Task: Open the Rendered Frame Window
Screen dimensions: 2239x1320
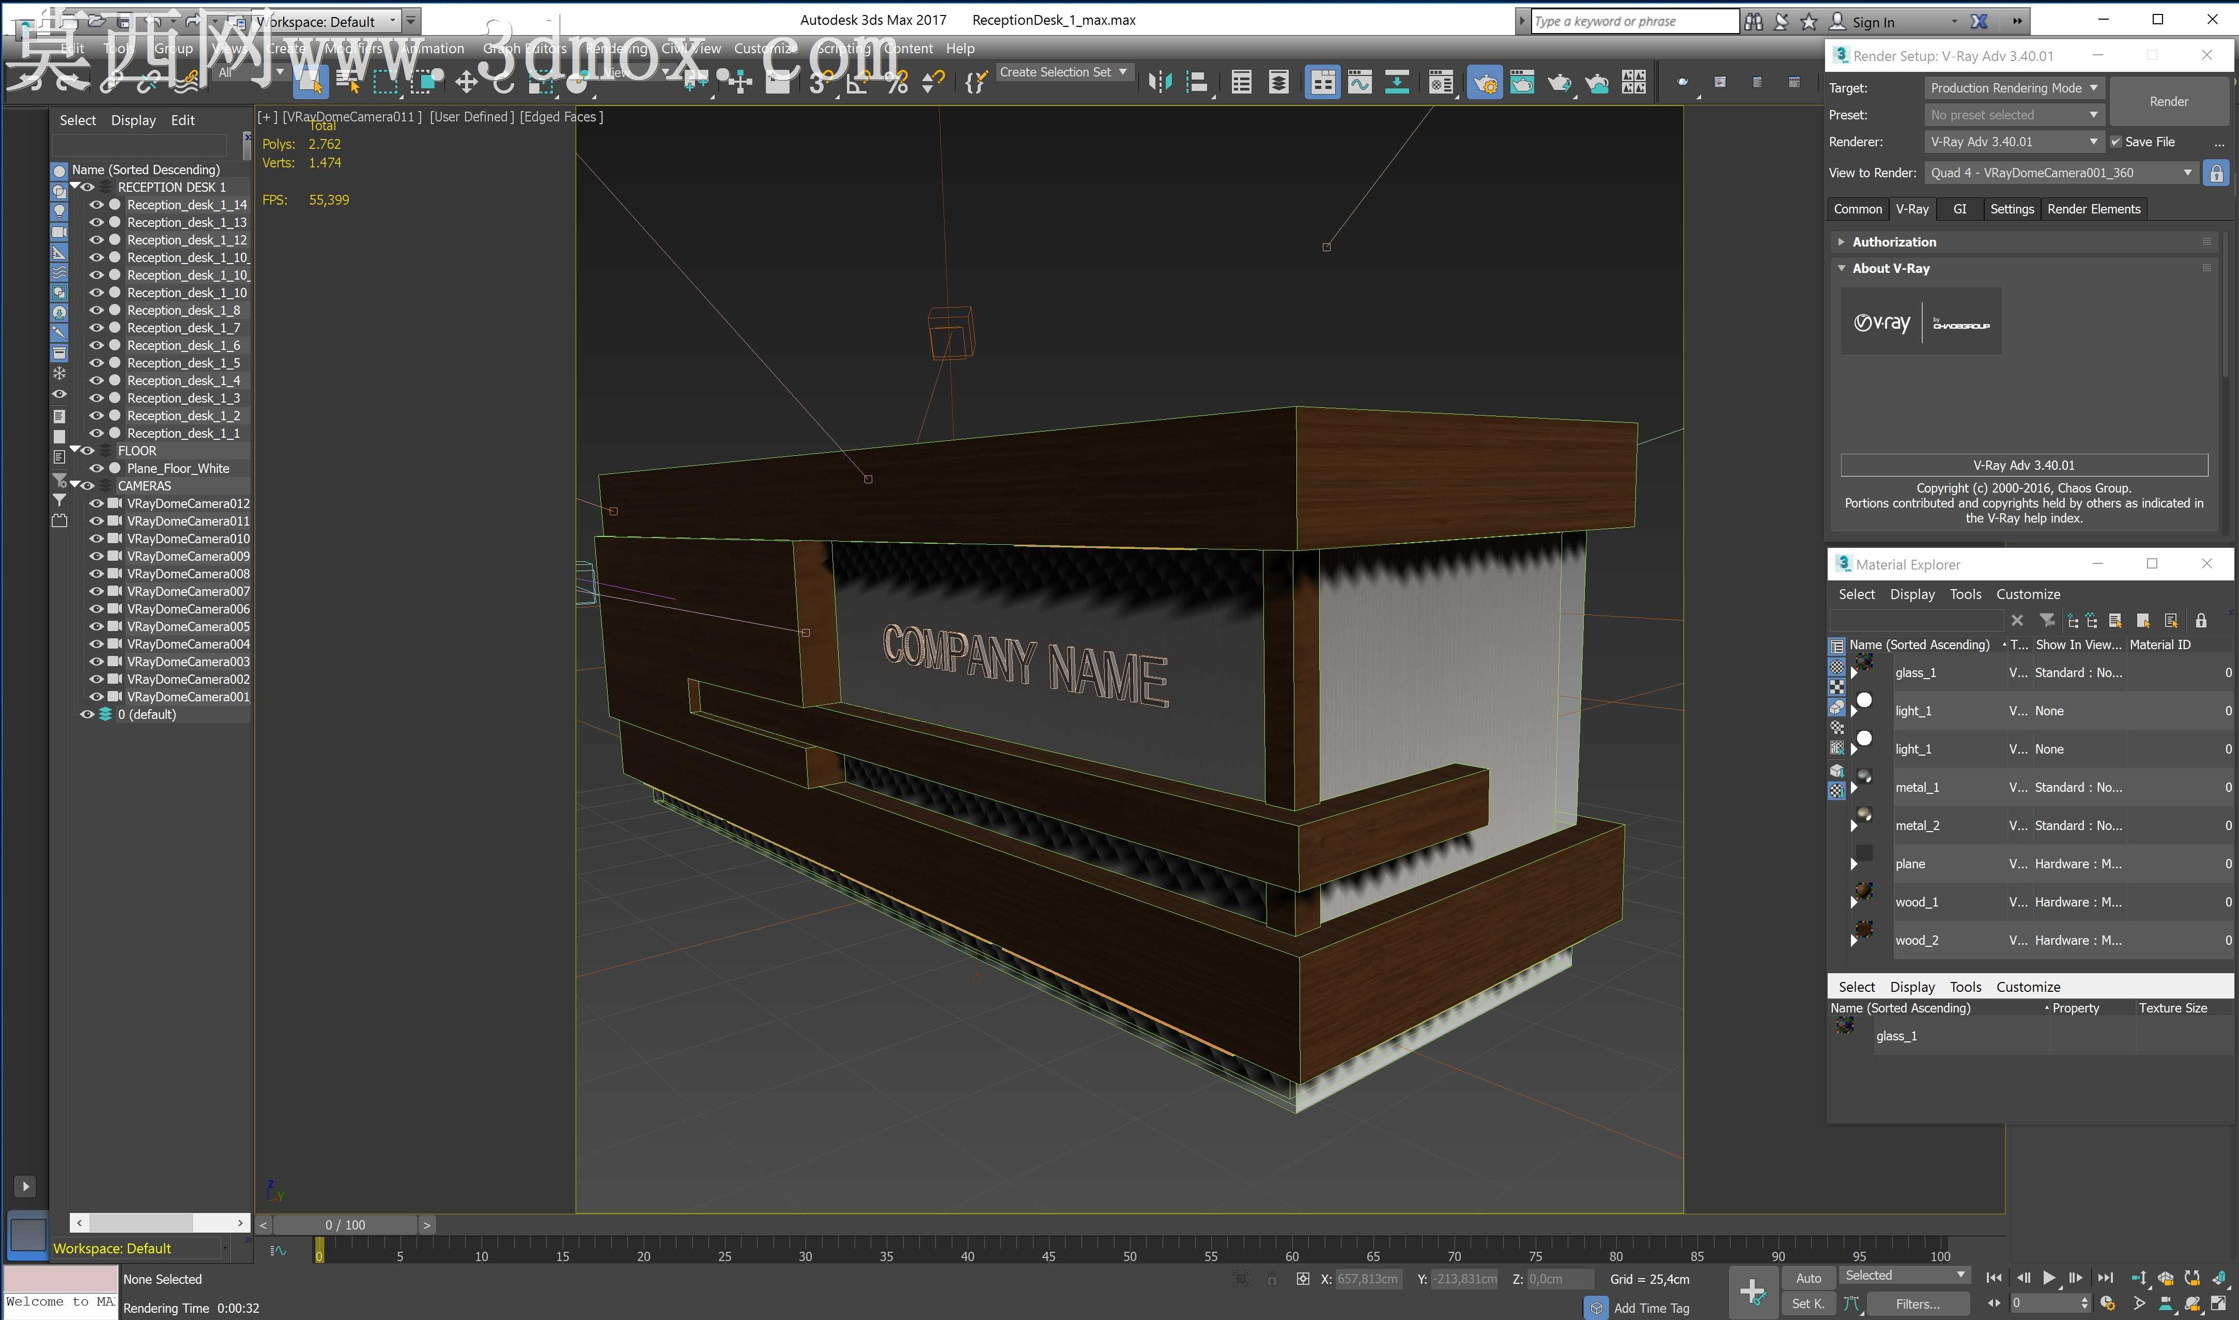Action: [1522, 83]
